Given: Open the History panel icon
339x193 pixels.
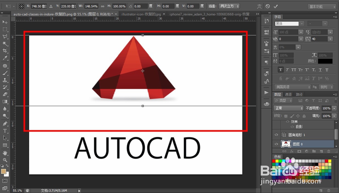Looking at the screenshot, I should (266, 21).
